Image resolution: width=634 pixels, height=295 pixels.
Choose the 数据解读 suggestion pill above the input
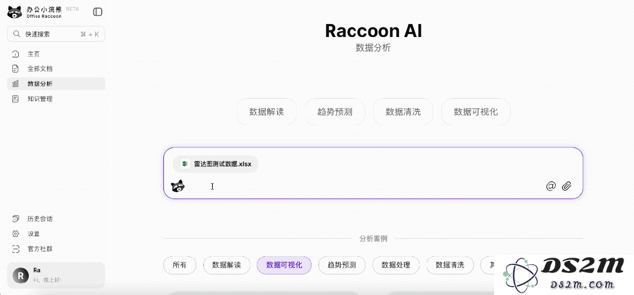pyautogui.click(x=266, y=112)
